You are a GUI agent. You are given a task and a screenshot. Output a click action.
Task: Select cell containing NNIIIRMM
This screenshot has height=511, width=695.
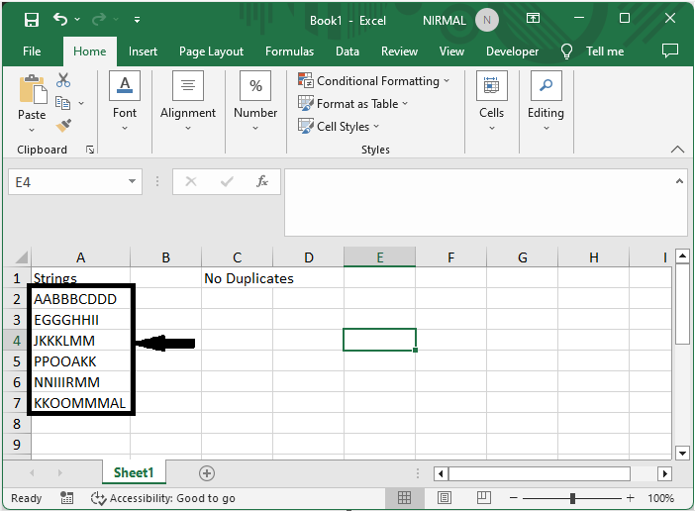80,382
